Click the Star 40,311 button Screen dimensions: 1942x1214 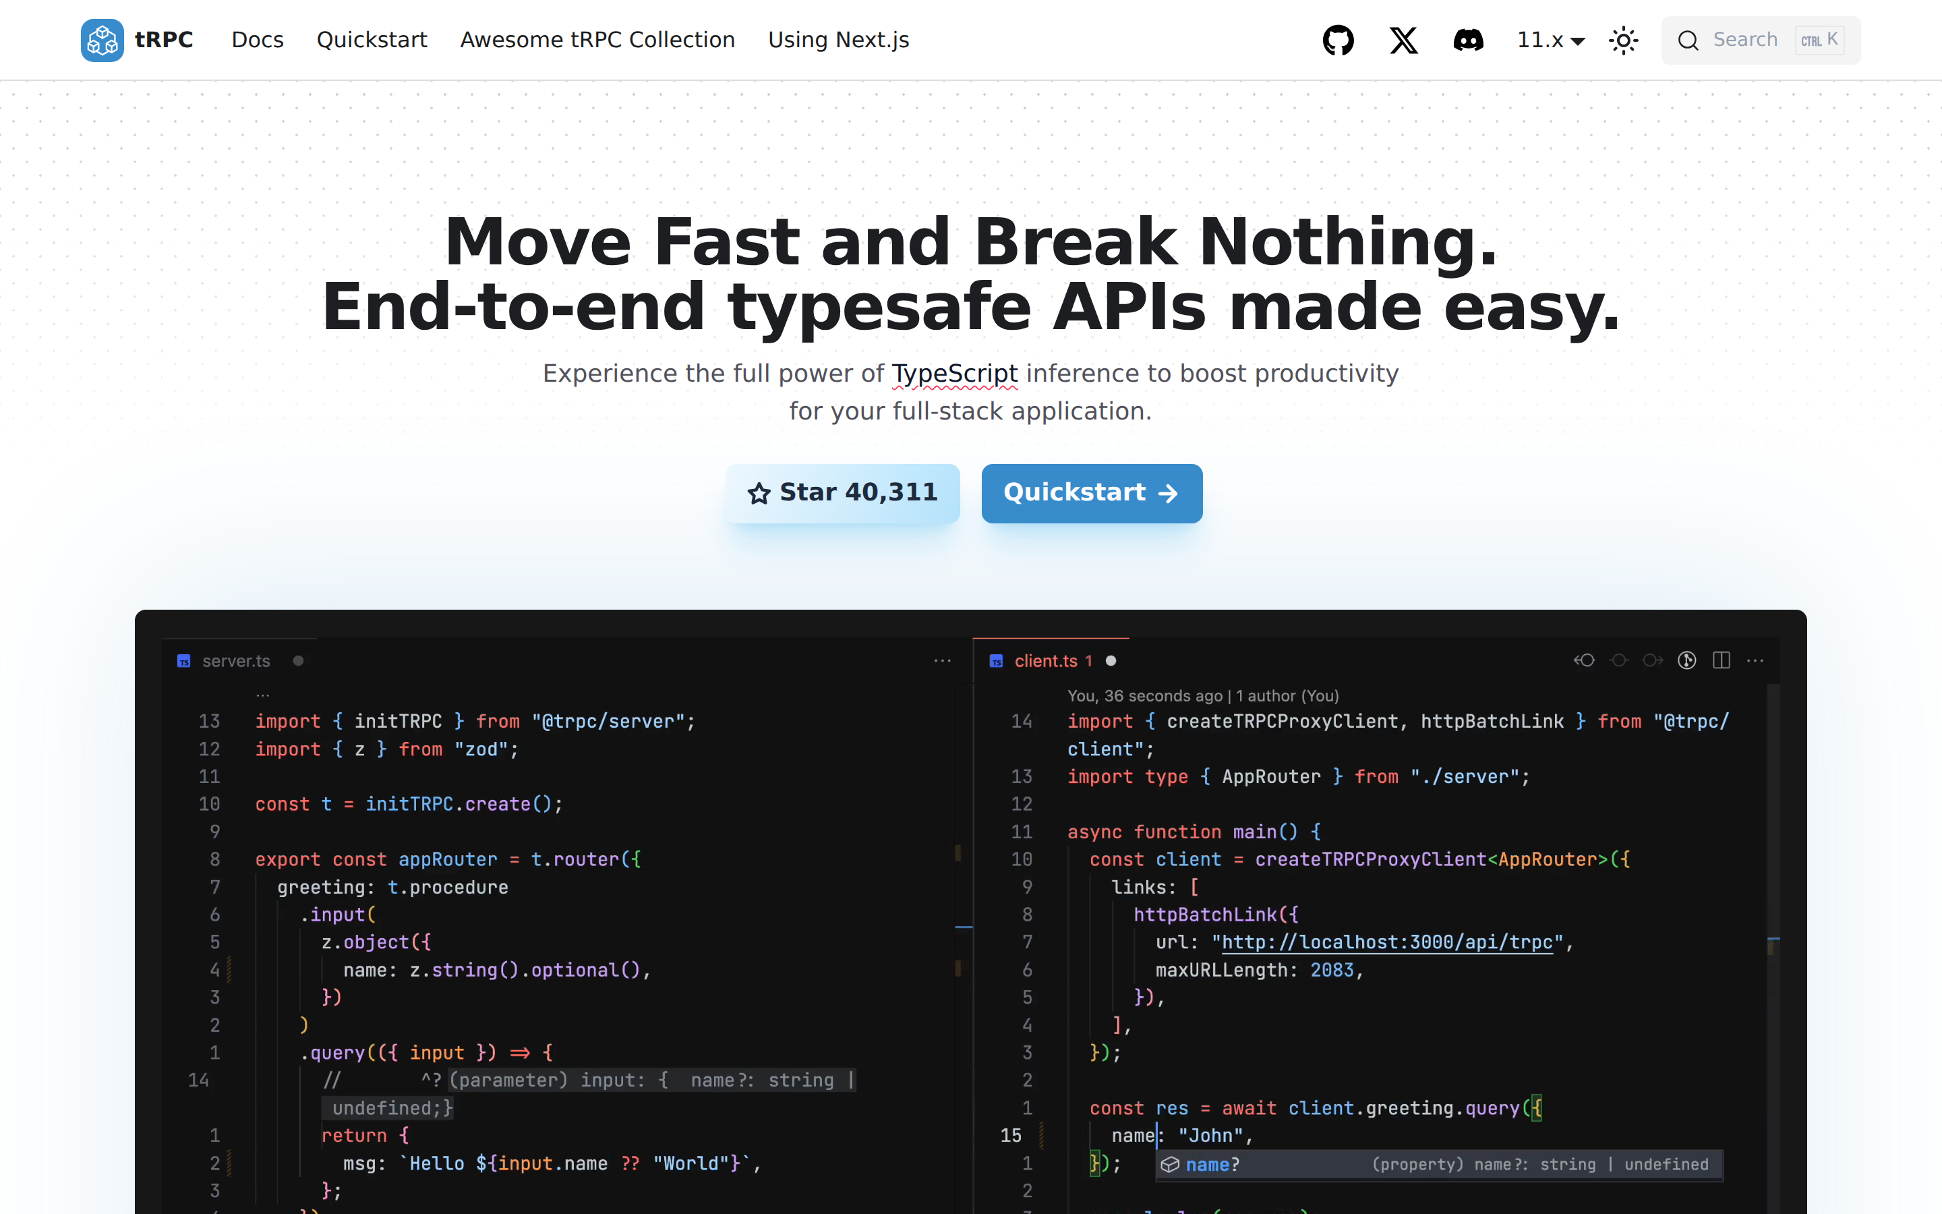point(843,493)
